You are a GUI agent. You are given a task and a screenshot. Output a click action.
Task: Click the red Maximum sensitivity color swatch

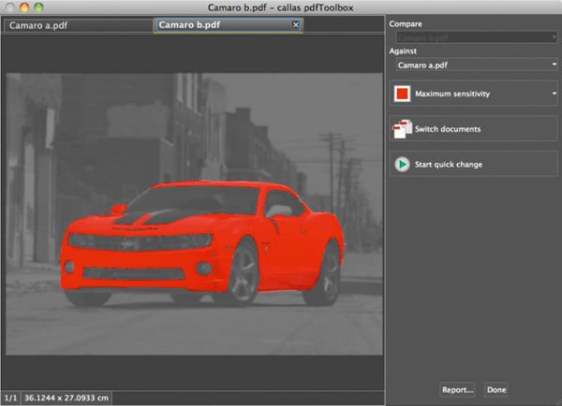point(402,94)
